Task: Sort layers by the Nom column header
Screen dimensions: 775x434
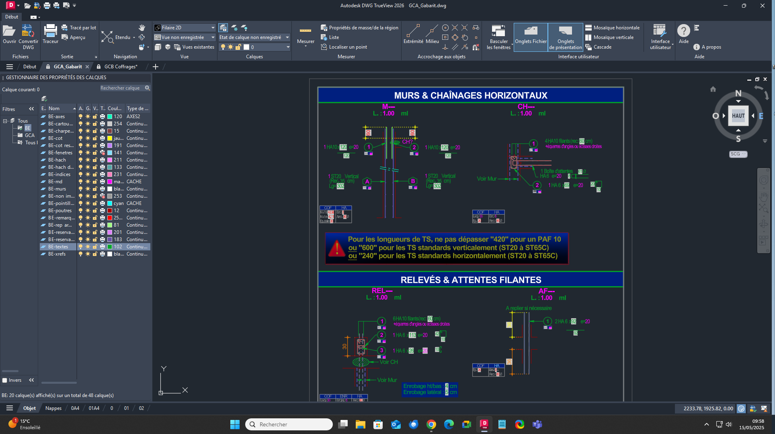Action: [62, 108]
